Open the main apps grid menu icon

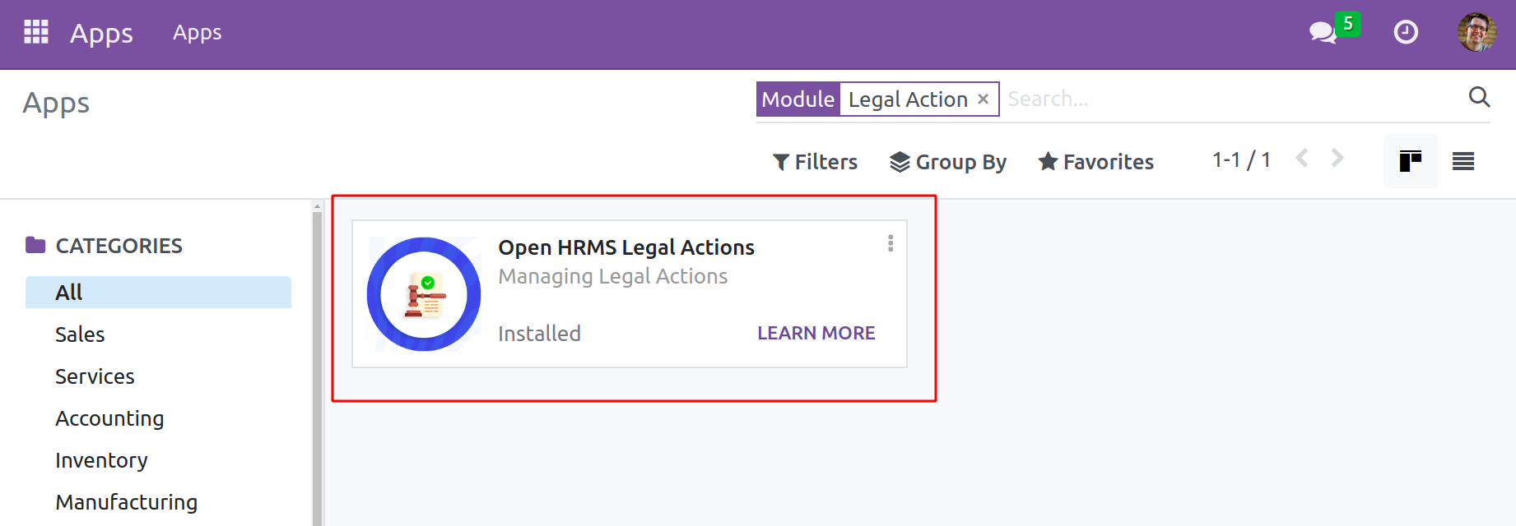36,32
